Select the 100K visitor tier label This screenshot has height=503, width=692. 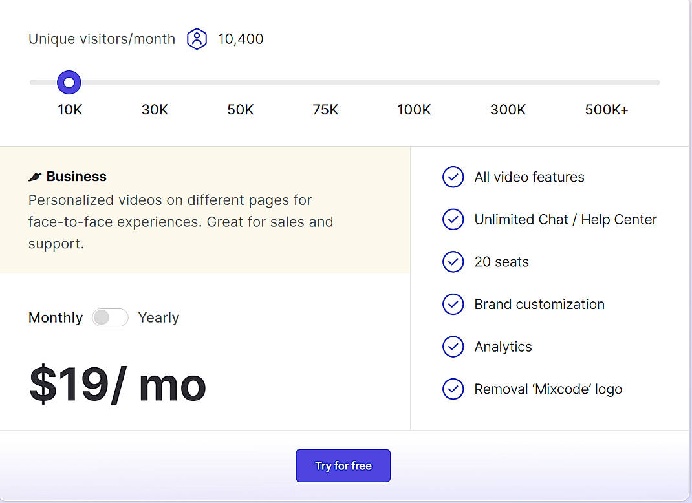click(414, 109)
